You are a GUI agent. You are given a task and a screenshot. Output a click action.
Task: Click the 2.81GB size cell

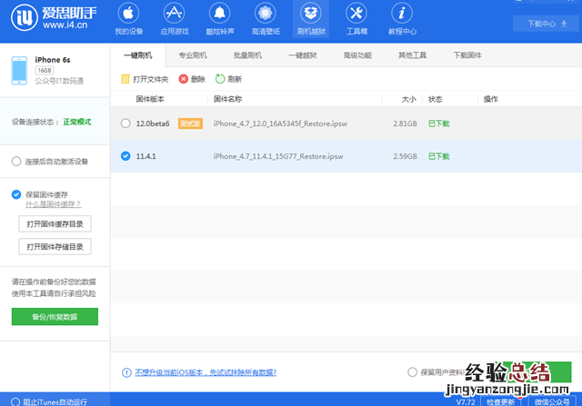pyautogui.click(x=405, y=124)
